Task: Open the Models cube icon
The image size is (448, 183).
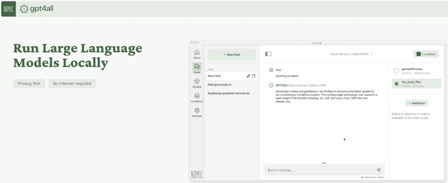Action: point(197,83)
